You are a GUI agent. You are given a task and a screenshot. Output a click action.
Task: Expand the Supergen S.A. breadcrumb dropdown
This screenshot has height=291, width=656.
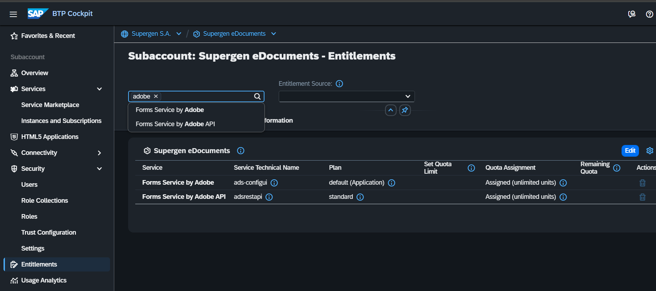[x=179, y=34]
